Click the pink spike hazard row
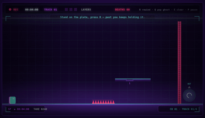 click(103, 102)
